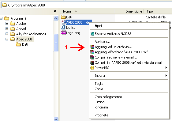The width and height of the screenshot is (172, 121).
Task: Choose Comprimi ed invia via email...
Action: (x=129, y=57)
